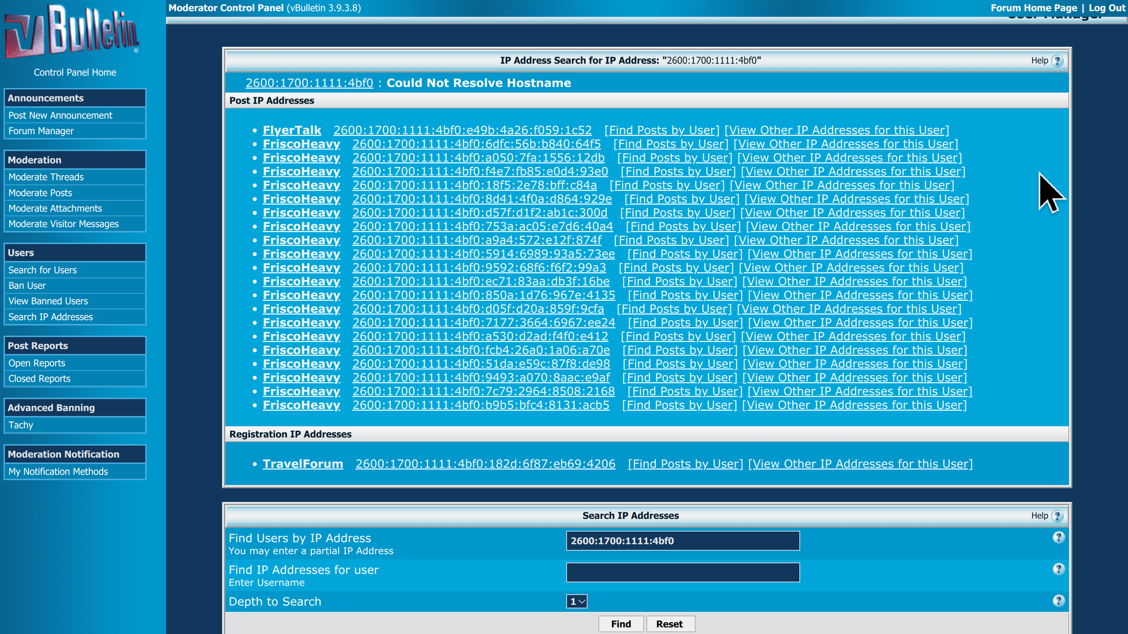Focus the Find IP Addresses for user field
This screenshot has height=634, width=1128.
[683, 573]
